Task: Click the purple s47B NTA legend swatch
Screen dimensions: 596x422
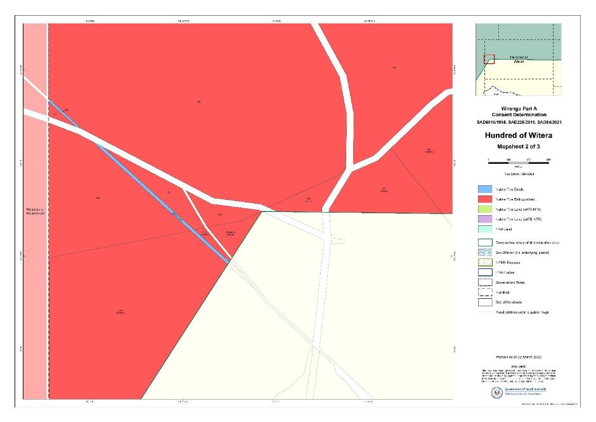Action: point(485,219)
